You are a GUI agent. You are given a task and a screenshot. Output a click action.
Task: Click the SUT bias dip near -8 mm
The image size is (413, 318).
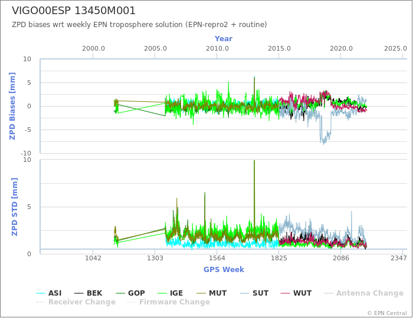pyautogui.click(x=324, y=142)
